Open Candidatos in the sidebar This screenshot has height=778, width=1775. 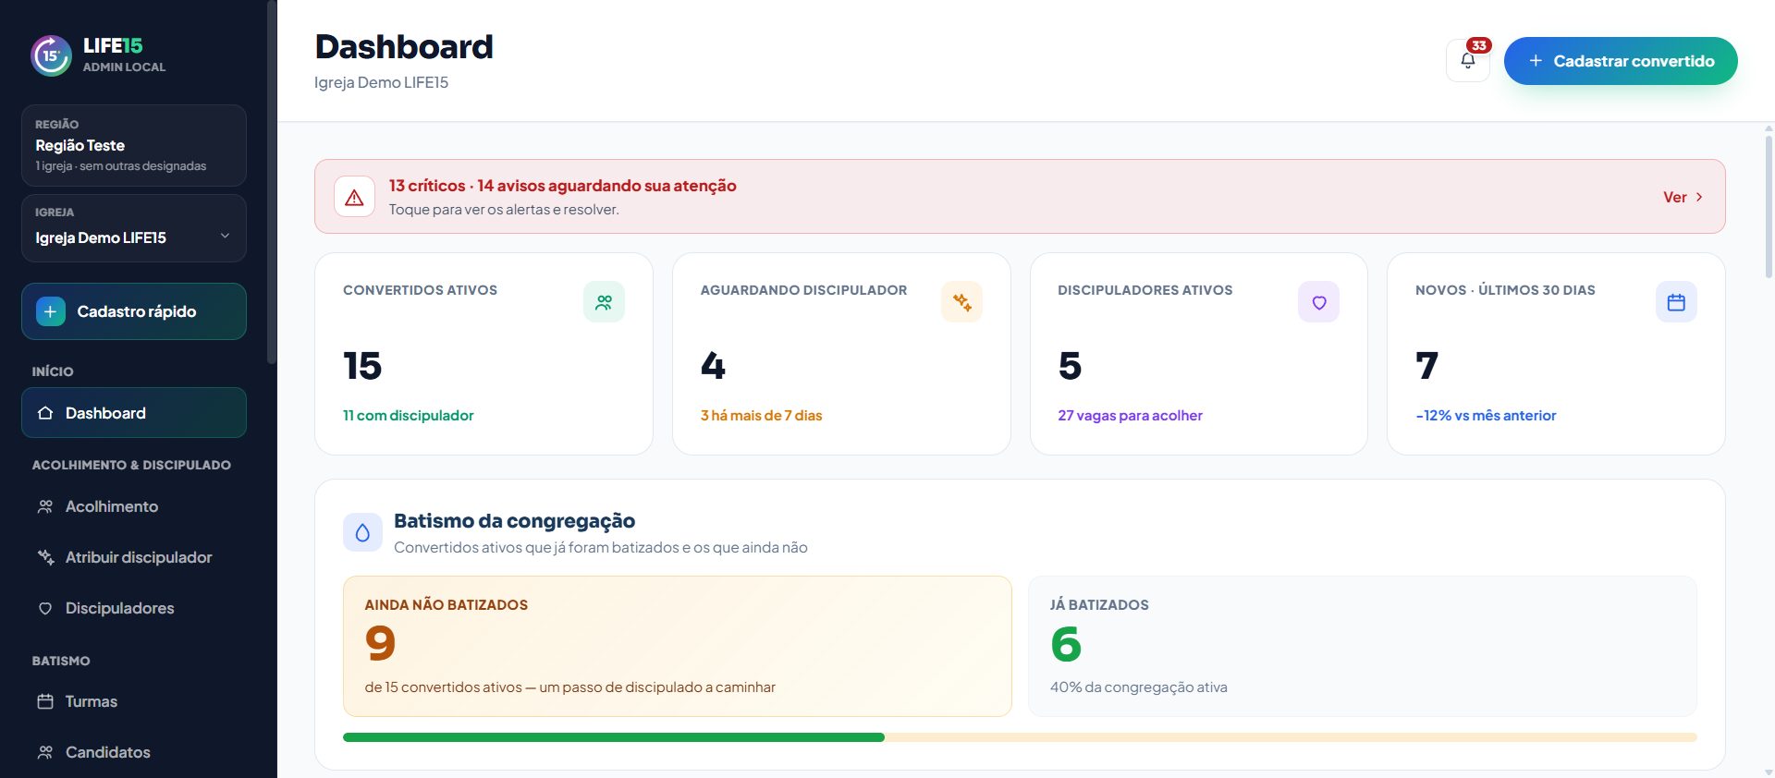coord(134,752)
